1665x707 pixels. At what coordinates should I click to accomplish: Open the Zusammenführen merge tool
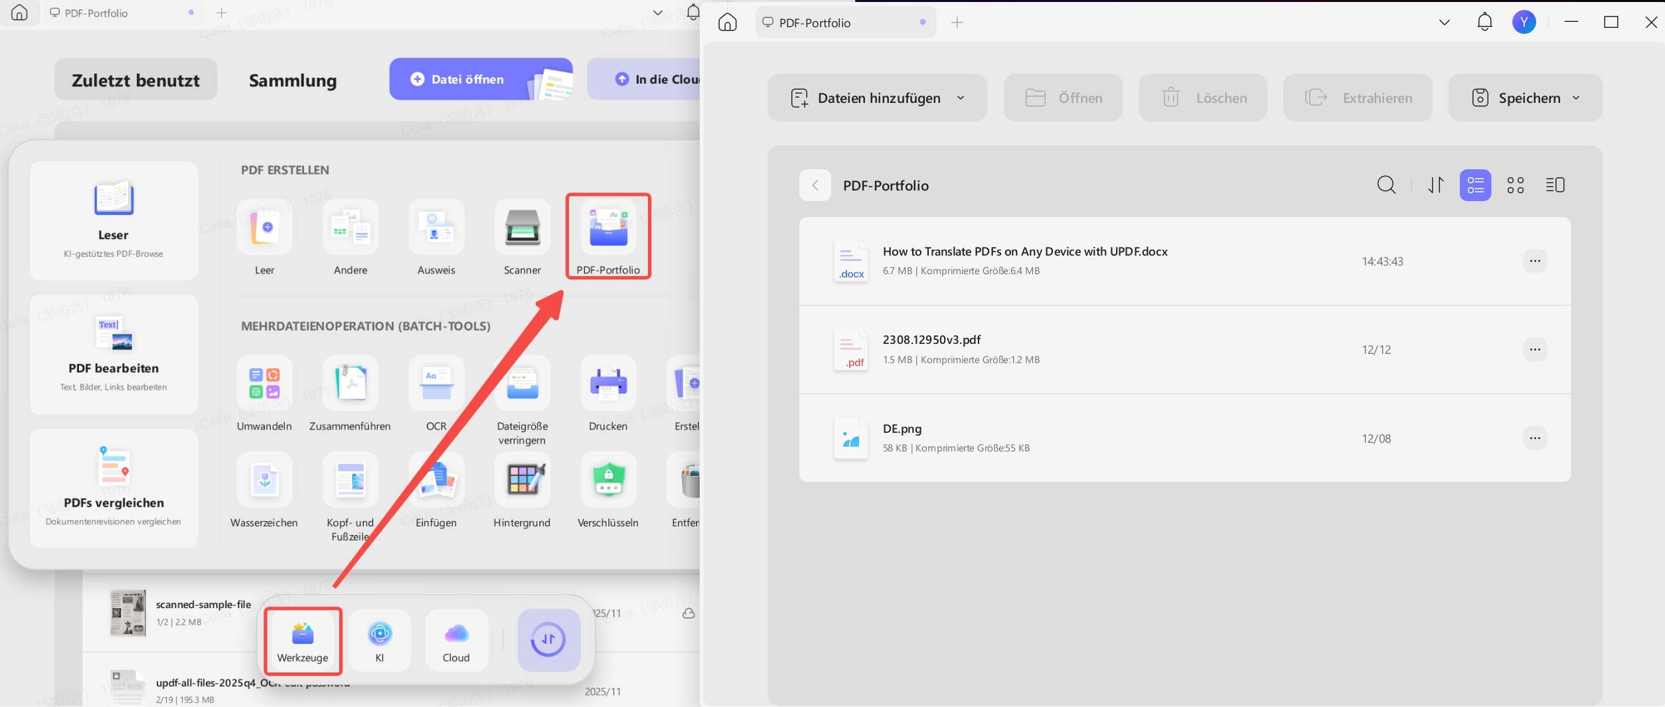point(351,383)
